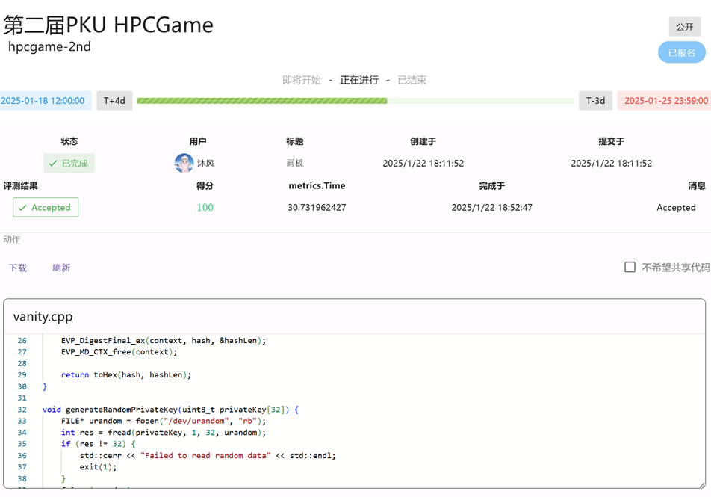711x497 pixels.
Task: Click the 画板 problem title
Action: tap(294, 163)
